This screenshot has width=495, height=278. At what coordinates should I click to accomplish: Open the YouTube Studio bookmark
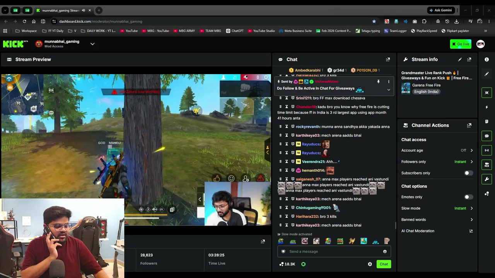tap(261, 31)
